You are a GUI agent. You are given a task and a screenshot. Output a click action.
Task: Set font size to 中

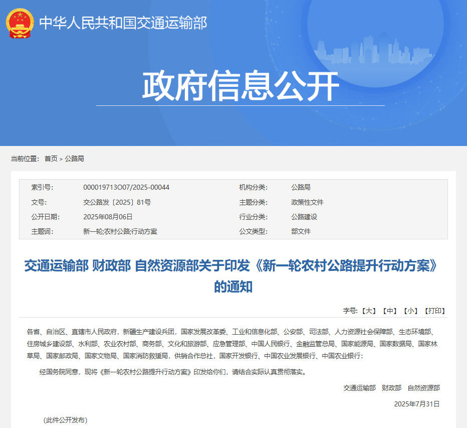click(389, 311)
